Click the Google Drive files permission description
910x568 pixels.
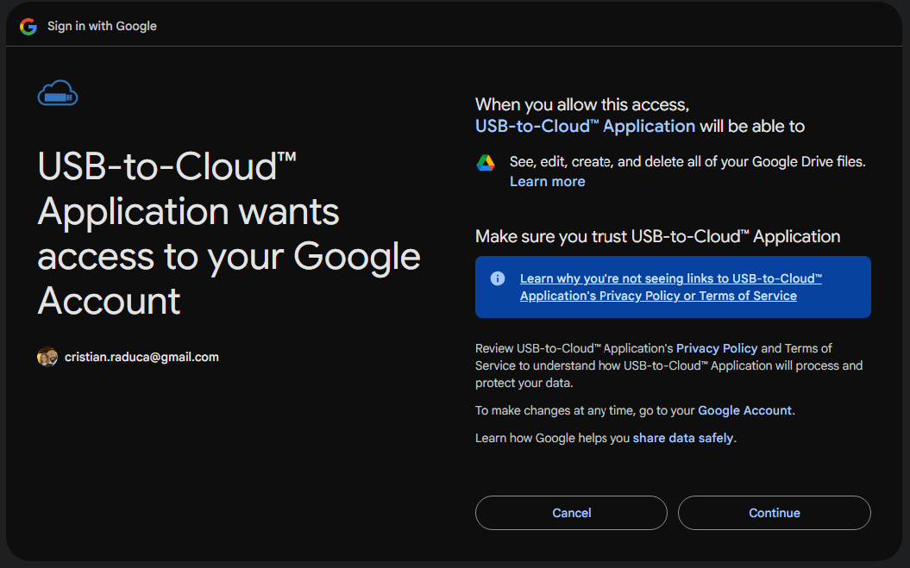(x=687, y=161)
